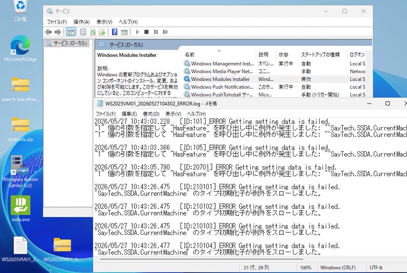Select the WS2025VM01 zip folder desktop icon

point(62,249)
